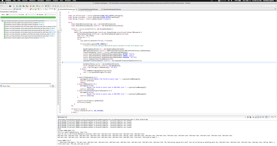Viewport: 277px width, 146px height.
Task: Click Remove Launch X icon in Console
Action: click(x=248, y=117)
